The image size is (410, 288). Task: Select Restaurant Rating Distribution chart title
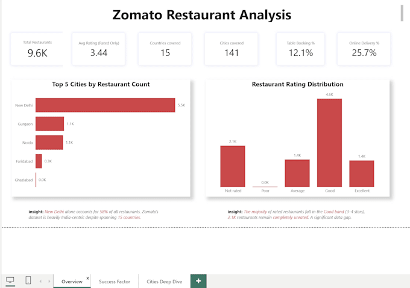point(298,84)
